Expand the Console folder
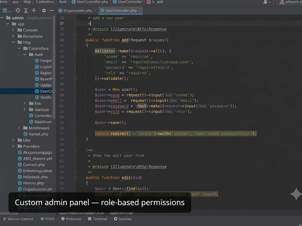302x226 pixels. click(x=13, y=30)
